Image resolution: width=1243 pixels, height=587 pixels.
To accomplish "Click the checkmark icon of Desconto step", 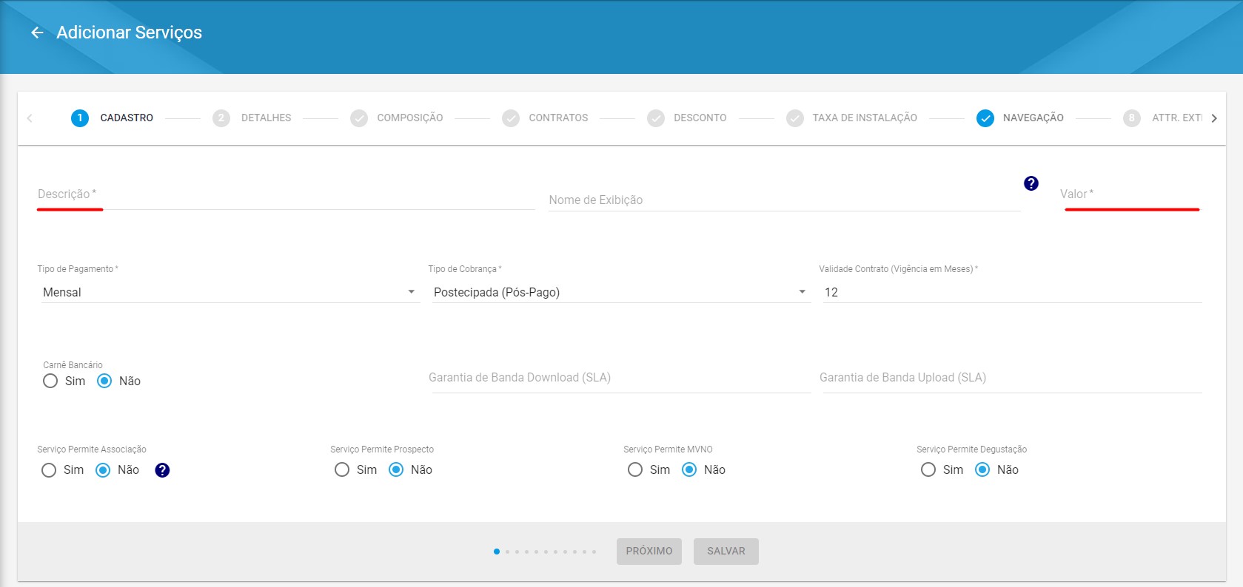I will click(x=656, y=118).
